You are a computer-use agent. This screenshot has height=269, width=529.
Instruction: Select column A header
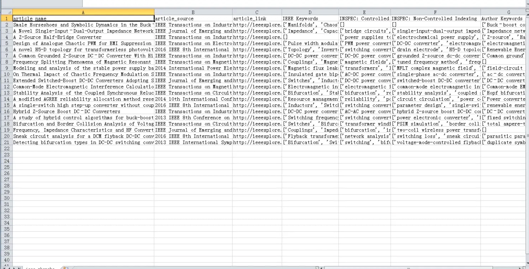coord(83,12)
